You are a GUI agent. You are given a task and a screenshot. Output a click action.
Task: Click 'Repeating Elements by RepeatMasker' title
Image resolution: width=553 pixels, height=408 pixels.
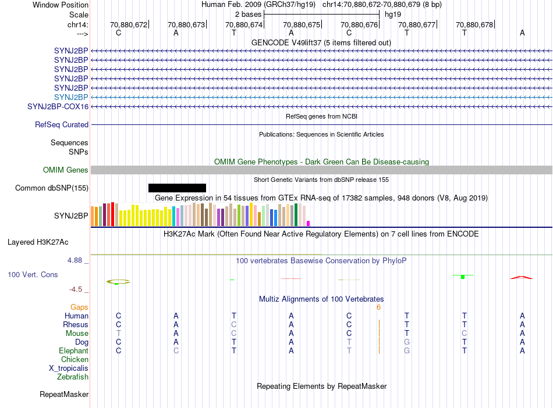click(321, 386)
